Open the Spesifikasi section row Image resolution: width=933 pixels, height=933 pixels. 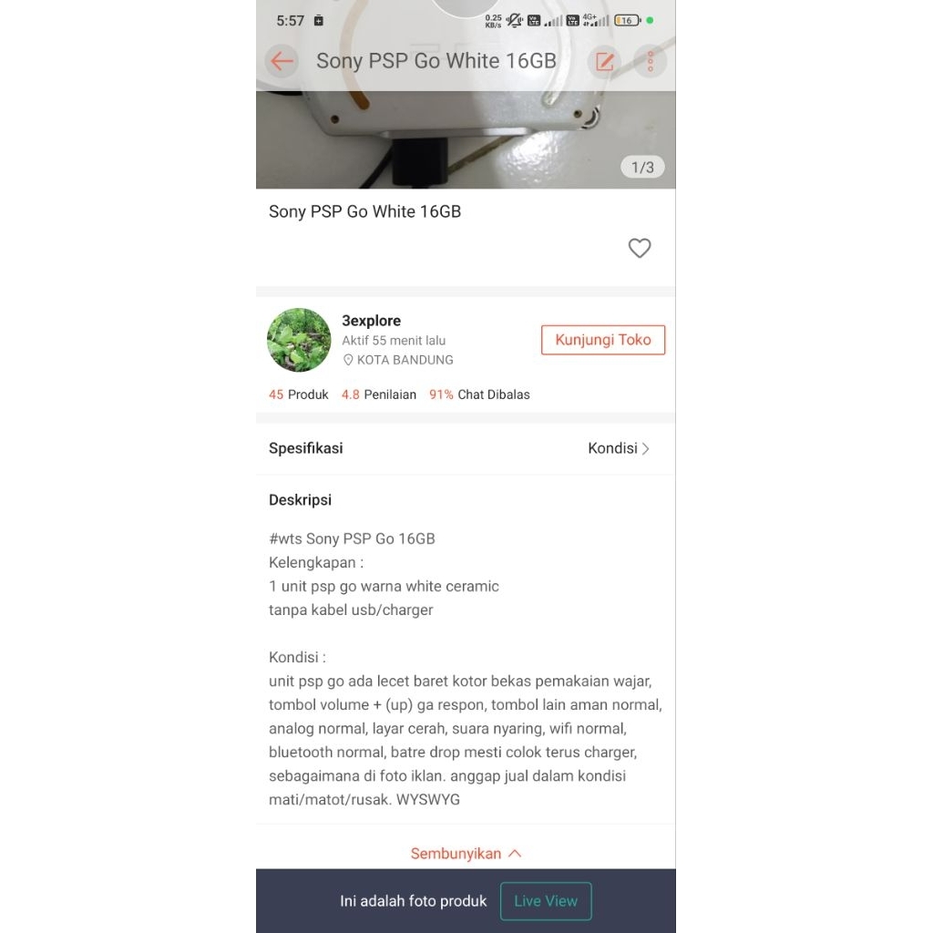466,448
